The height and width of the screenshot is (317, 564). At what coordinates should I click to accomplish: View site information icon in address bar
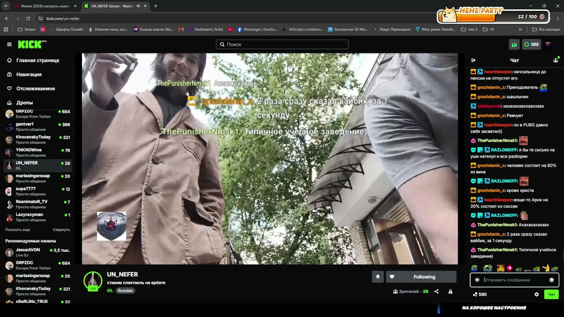click(x=41, y=18)
